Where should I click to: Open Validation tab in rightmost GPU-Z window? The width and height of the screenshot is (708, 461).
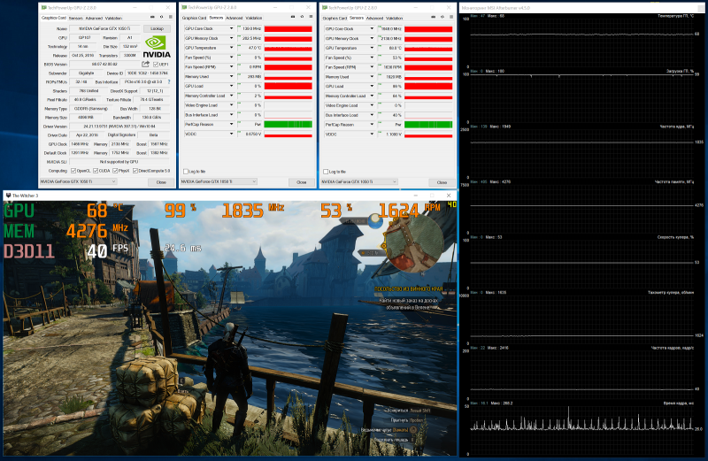click(396, 18)
